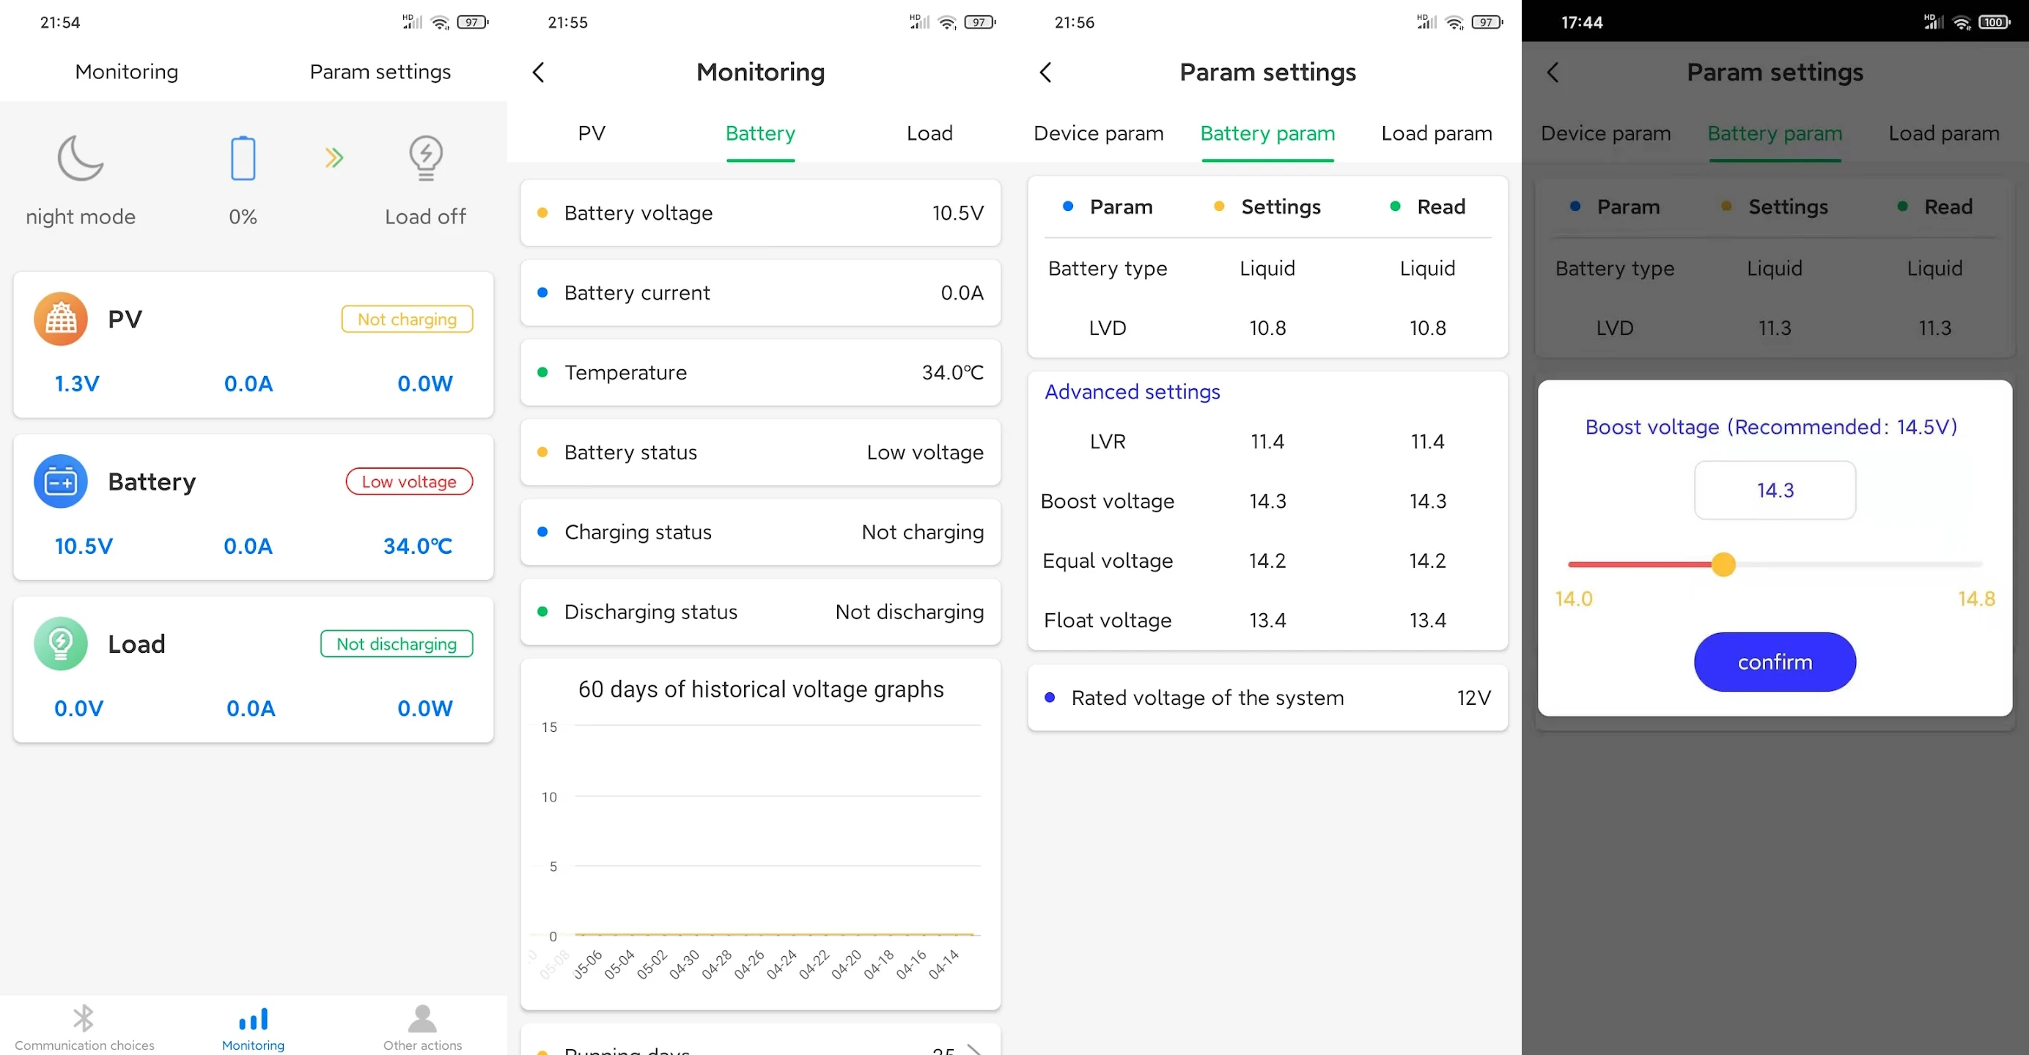
Task: Tap the Not discharging status badge
Action: [x=397, y=643]
